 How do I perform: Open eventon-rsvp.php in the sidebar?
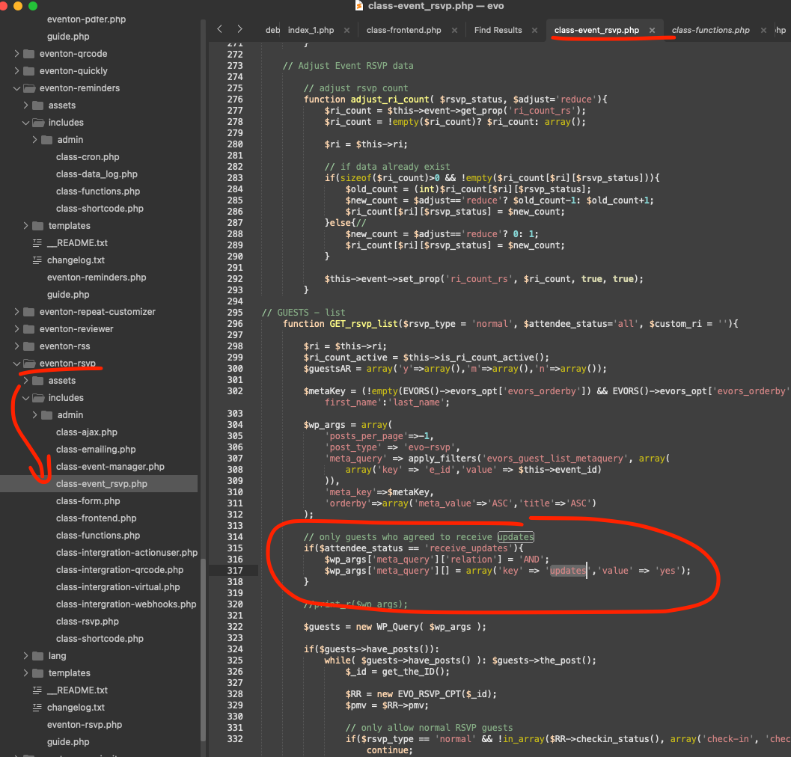(85, 725)
